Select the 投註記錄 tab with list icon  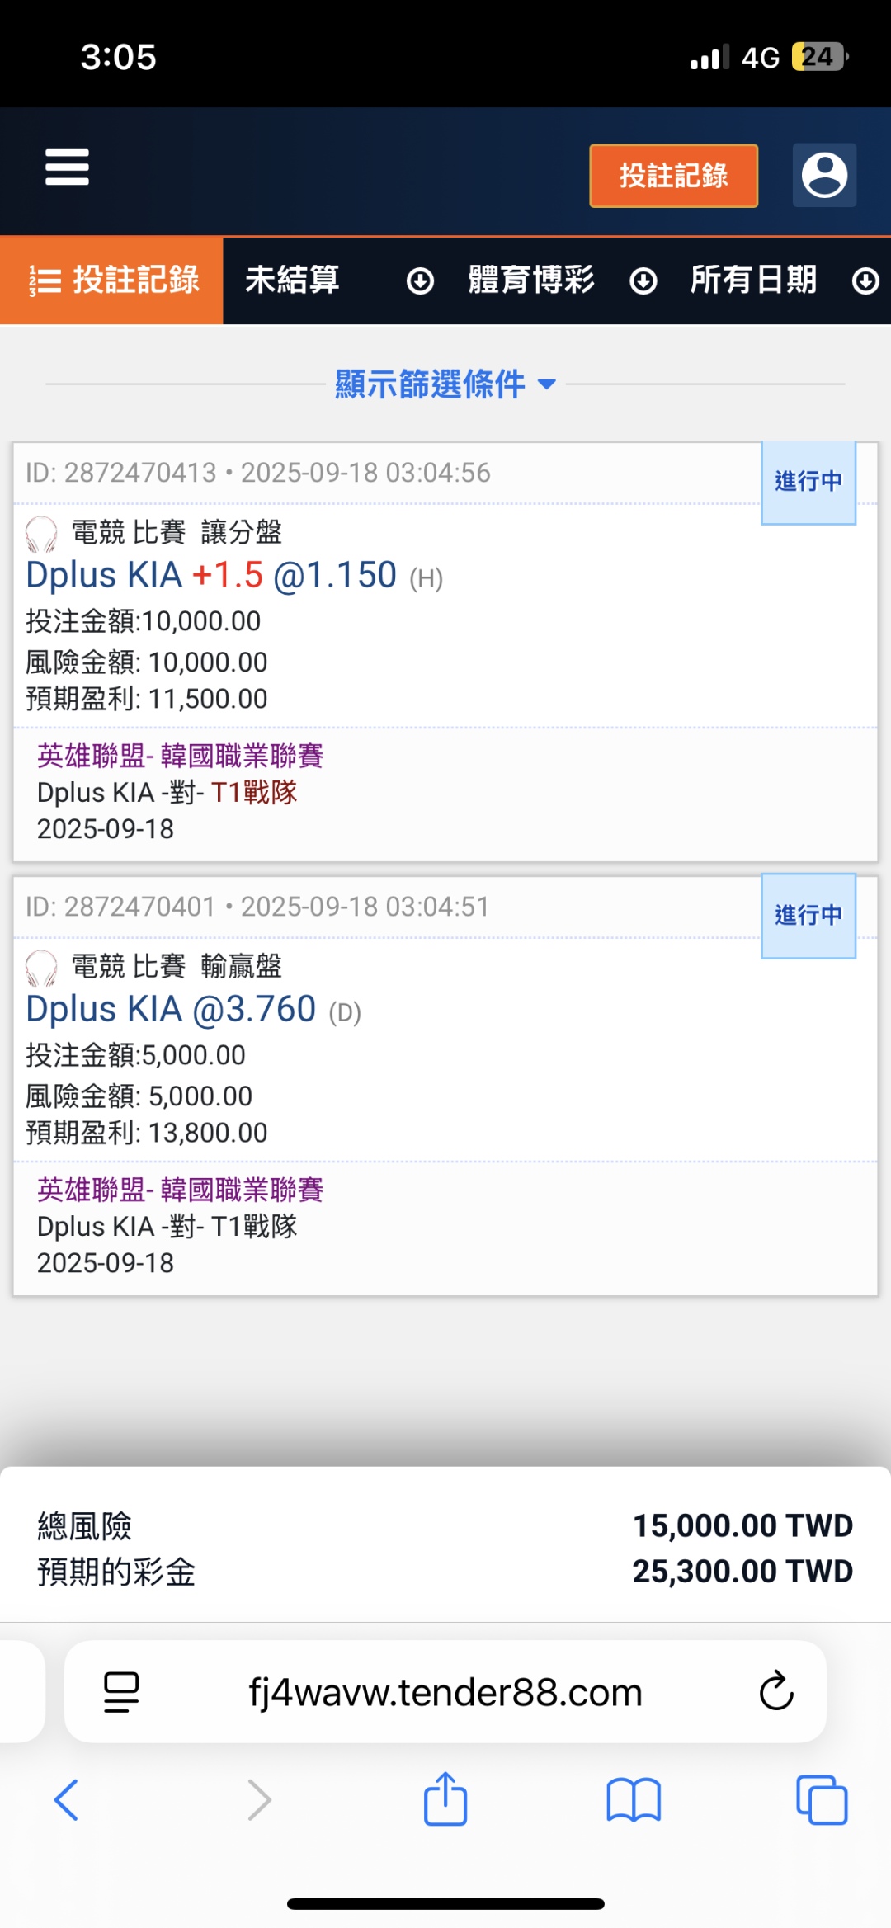112,280
